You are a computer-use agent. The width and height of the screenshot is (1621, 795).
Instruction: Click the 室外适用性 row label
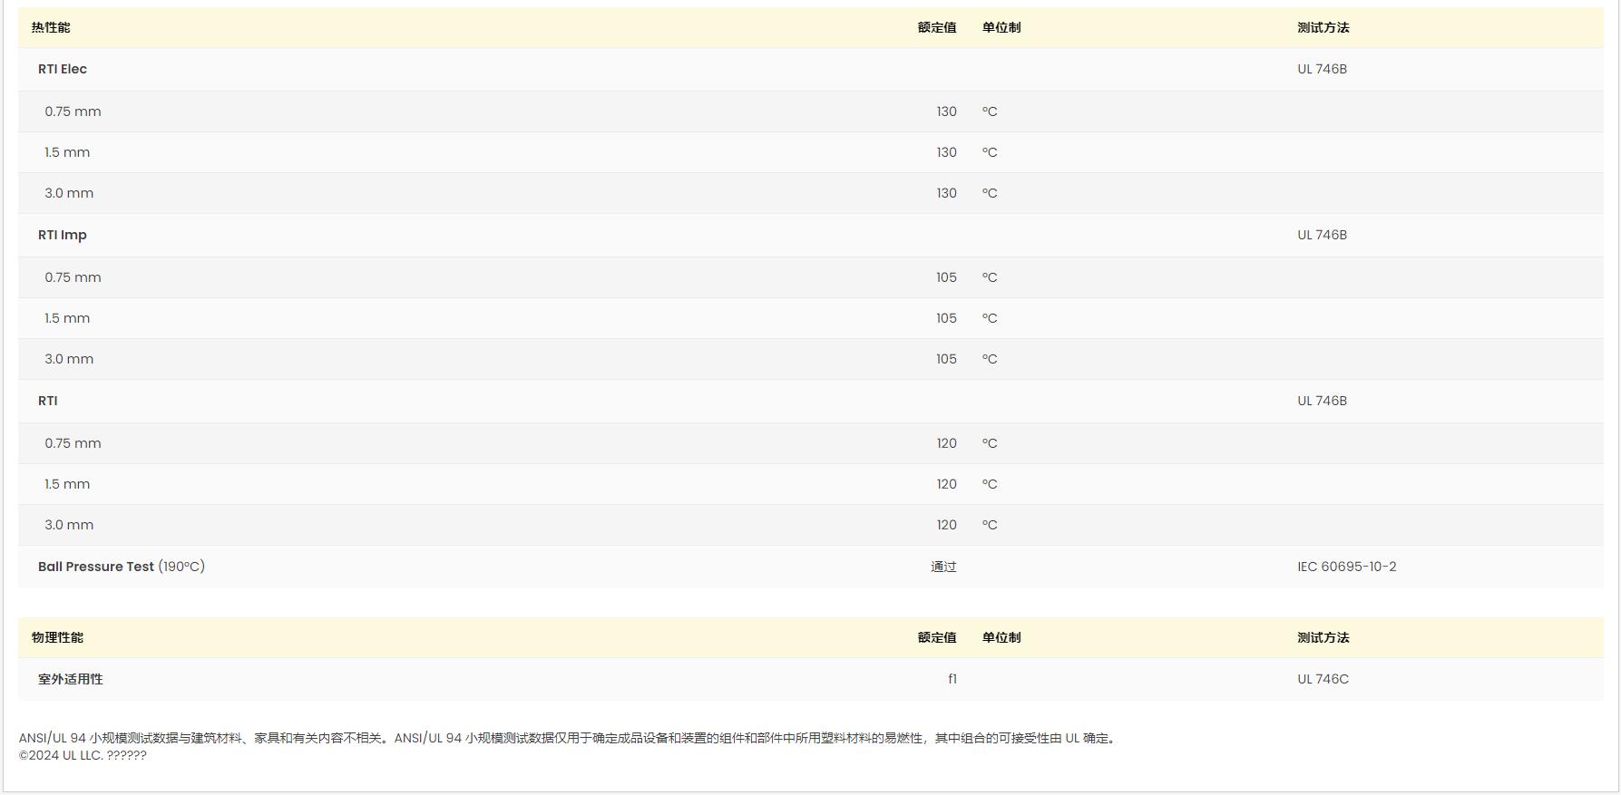71,679
